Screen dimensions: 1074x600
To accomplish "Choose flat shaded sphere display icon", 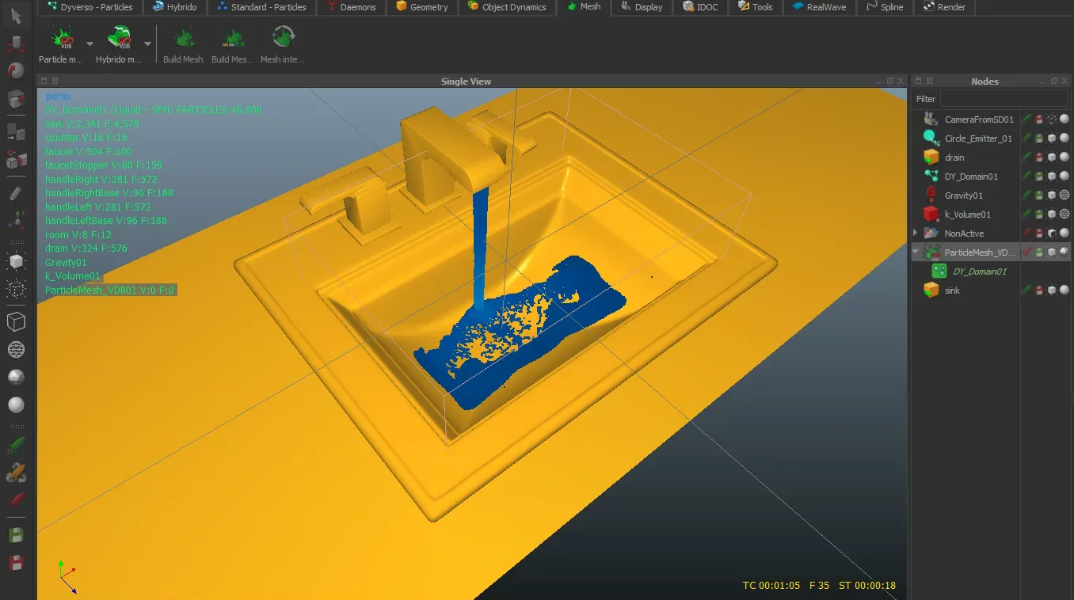I will pyautogui.click(x=16, y=377).
